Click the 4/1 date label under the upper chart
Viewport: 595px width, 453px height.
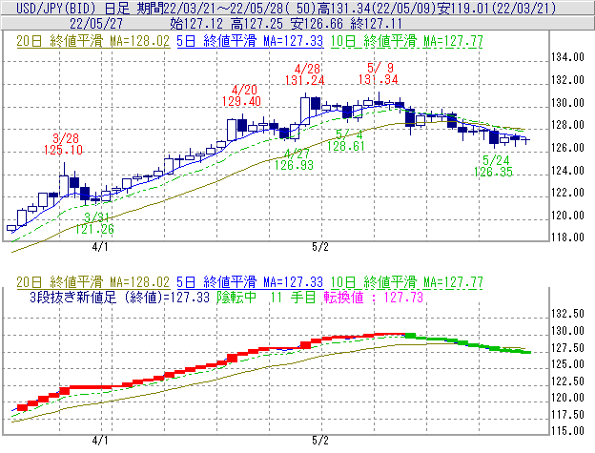coord(100,247)
